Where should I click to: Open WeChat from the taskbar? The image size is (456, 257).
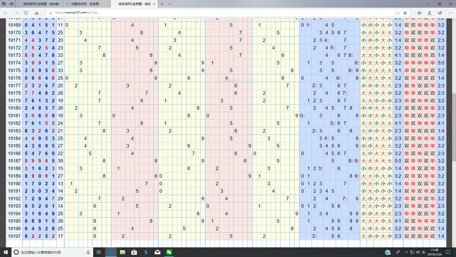pos(169,252)
